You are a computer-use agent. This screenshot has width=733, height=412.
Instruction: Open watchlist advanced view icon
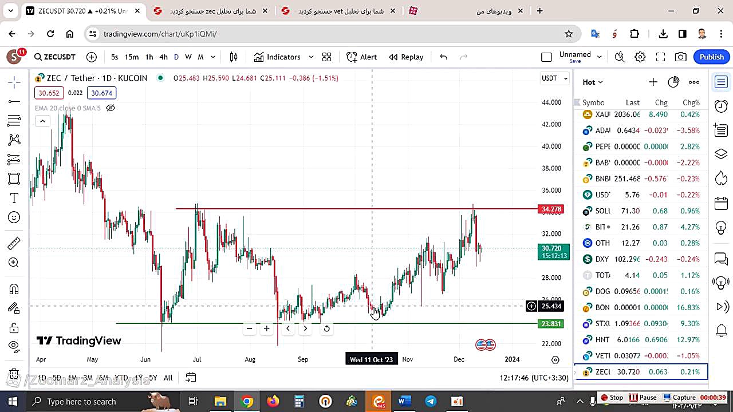(673, 82)
